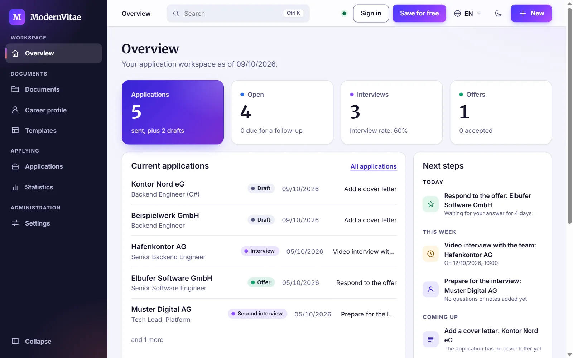This screenshot has height=358, width=573.
Task: Open the Elbufer Software GmbH application row
Action: (x=264, y=283)
